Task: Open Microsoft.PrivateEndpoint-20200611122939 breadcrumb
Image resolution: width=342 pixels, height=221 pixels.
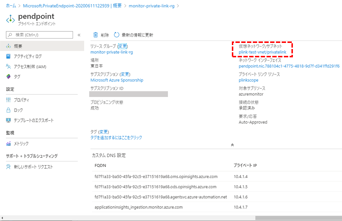Action: click(73, 6)
